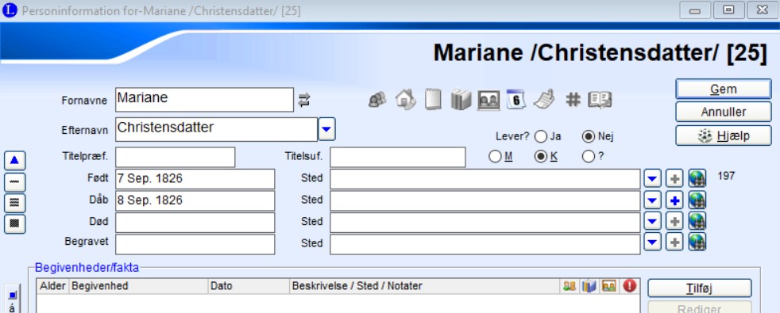This screenshot has height=313, width=780.
Task: Click the Tilføj button
Action: pos(700,288)
